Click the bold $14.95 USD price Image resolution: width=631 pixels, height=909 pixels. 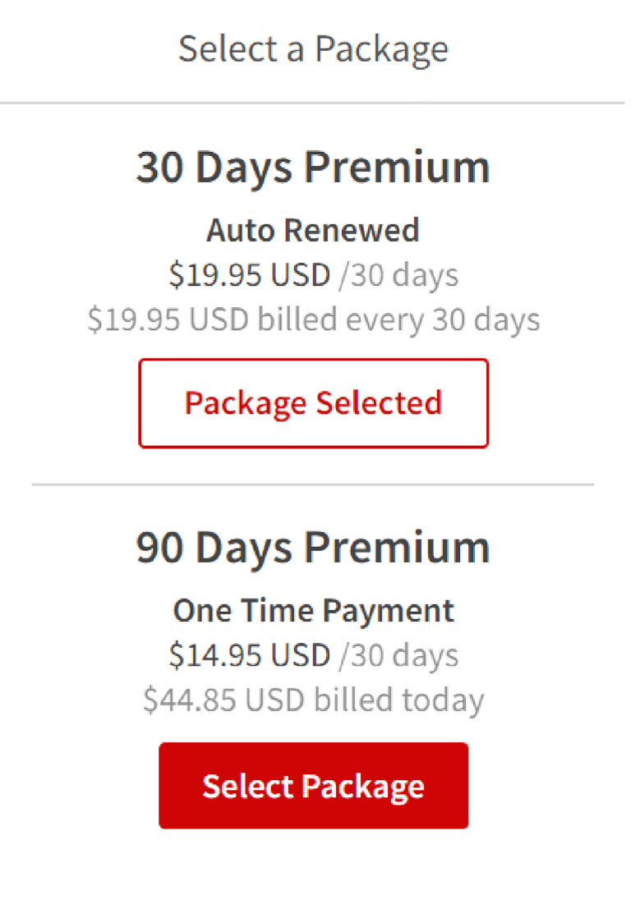pyautogui.click(x=249, y=655)
